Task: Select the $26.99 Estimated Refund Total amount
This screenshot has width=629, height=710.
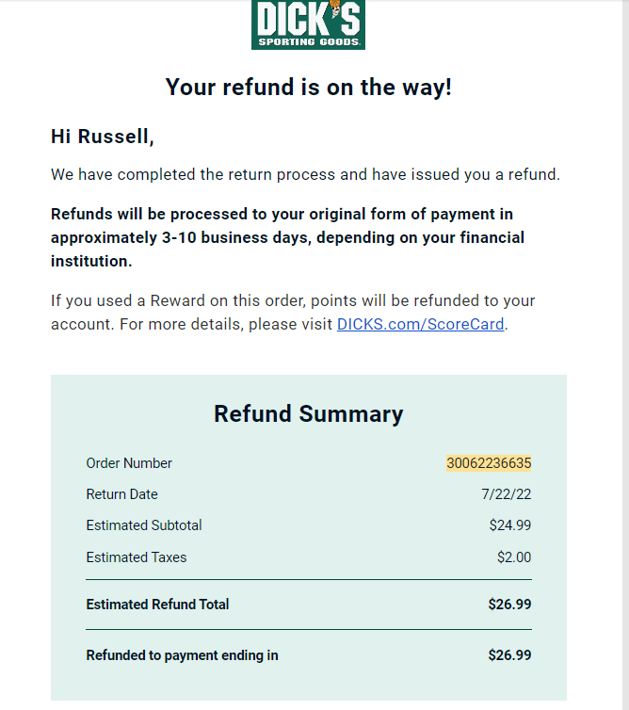Action: [x=509, y=605]
